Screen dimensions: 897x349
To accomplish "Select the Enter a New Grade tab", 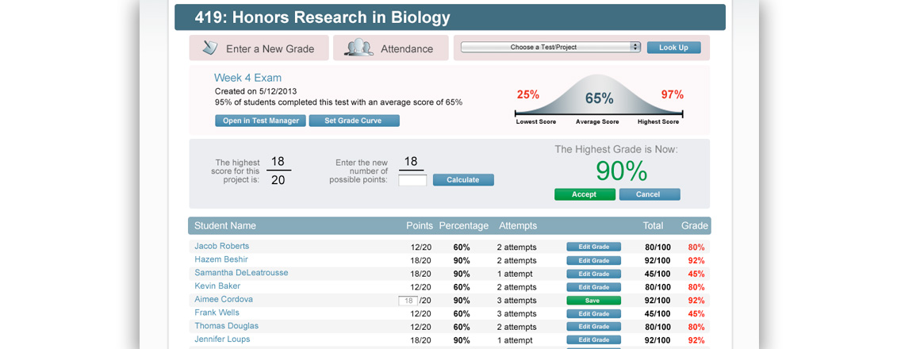I will 270,48.
